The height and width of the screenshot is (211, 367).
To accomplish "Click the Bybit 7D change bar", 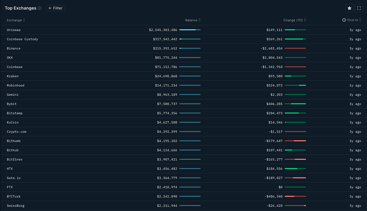I will (295, 104).
